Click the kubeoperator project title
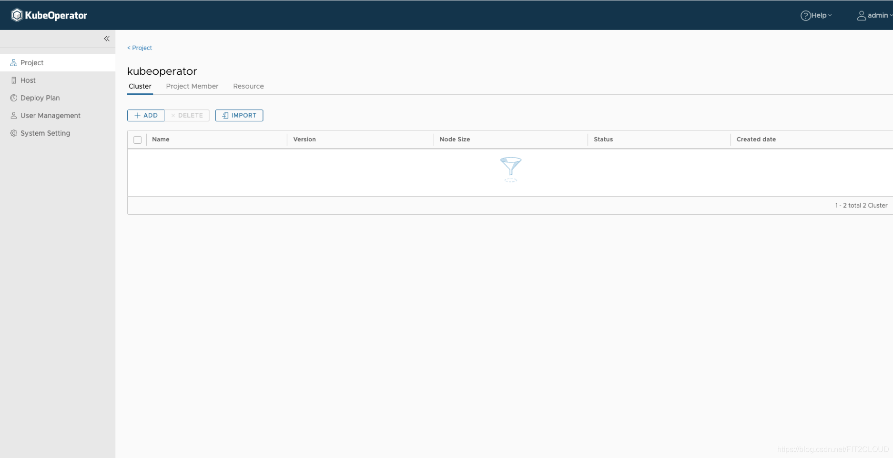The width and height of the screenshot is (893, 458). 162,71
